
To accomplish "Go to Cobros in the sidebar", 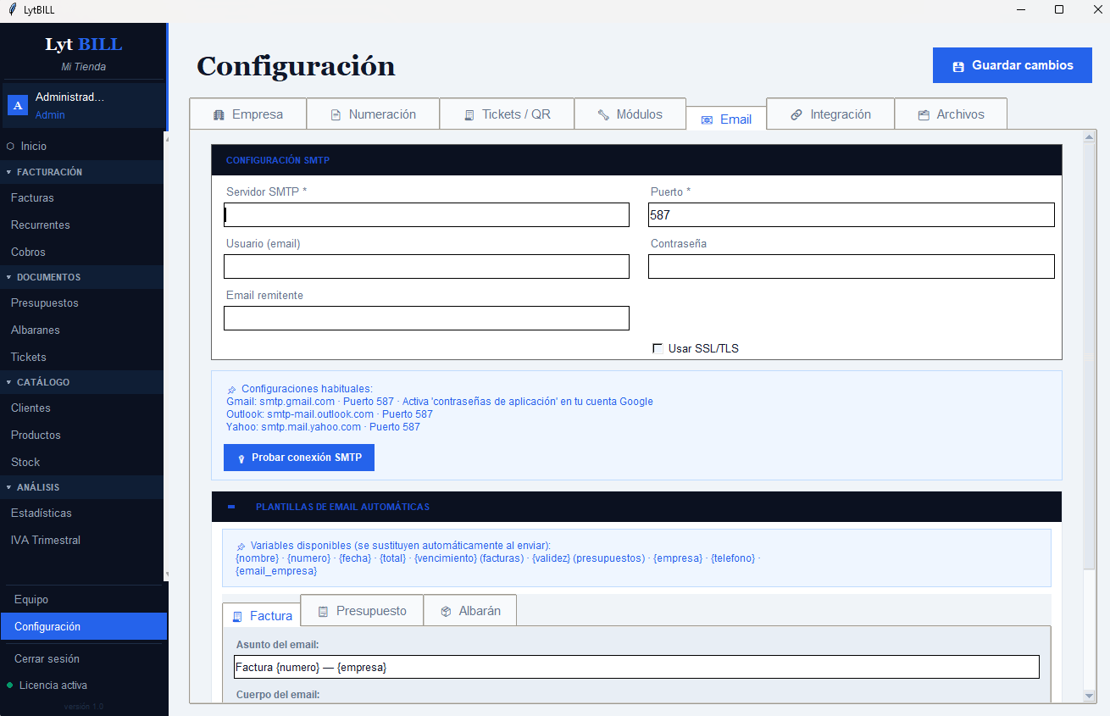I will 81,252.
